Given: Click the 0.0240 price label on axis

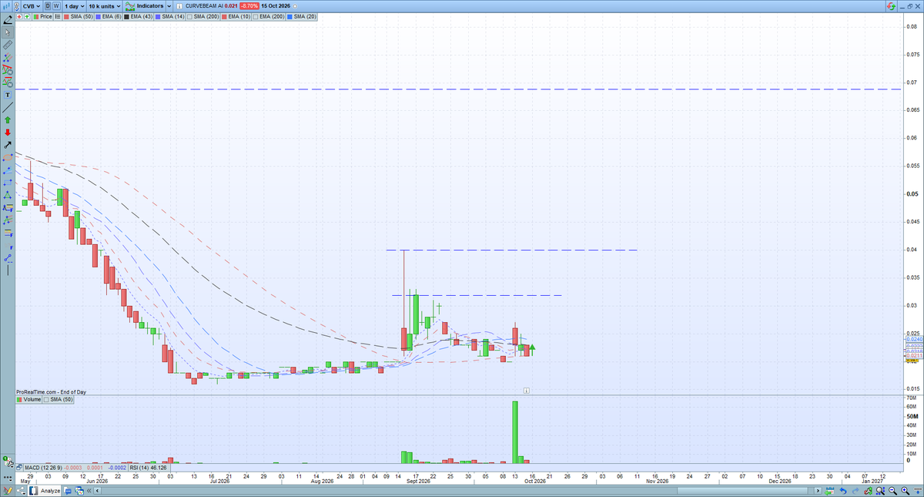Looking at the screenshot, I should 915,339.
